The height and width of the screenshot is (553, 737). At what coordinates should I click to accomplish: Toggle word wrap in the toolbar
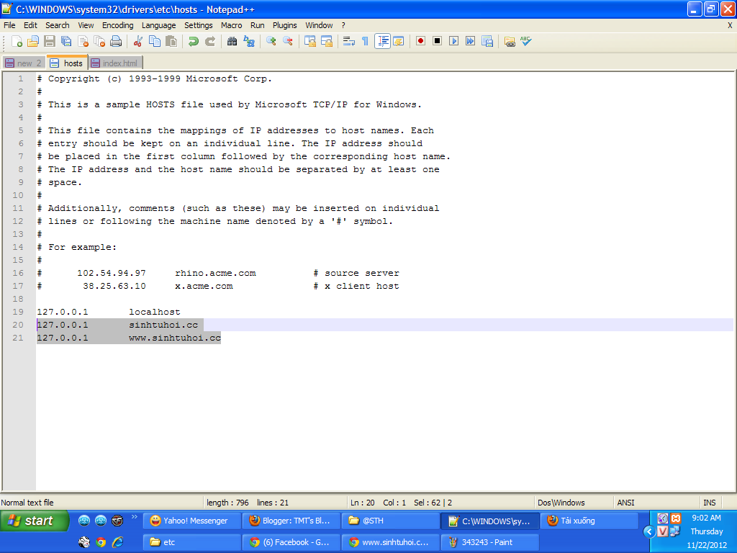pyautogui.click(x=349, y=41)
